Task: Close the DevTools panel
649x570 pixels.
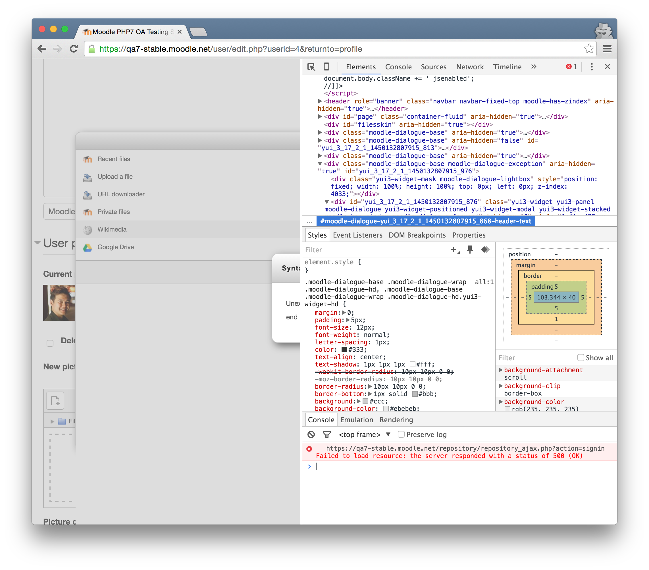Action: point(607,67)
